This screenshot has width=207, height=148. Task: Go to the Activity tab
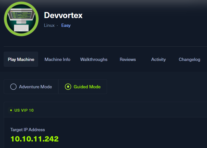(x=158, y=59)
